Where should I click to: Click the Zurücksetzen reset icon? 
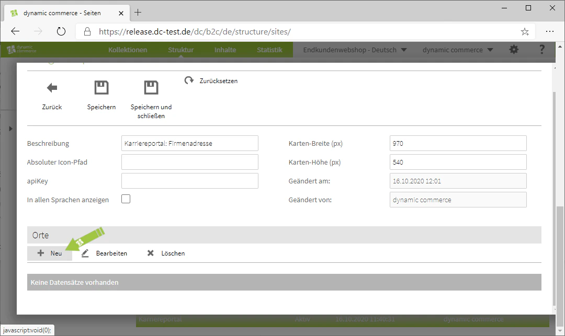click(189, 80)
